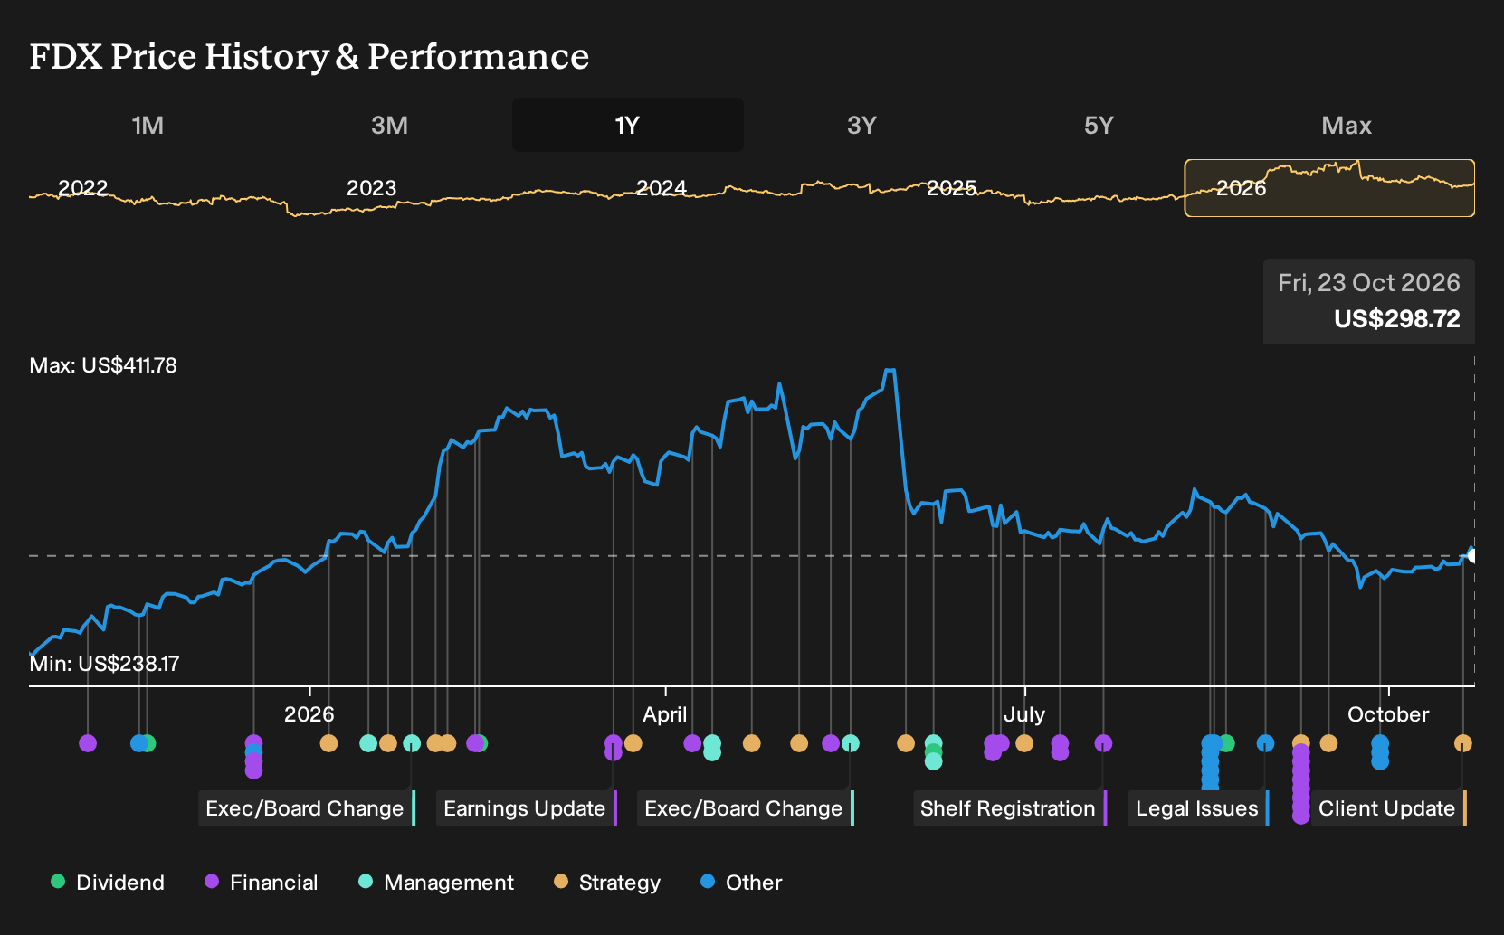The height and width of the screenshot is (935, 1504).
Task: Open the Shelf Registration event label
Action: (1010, 808)
